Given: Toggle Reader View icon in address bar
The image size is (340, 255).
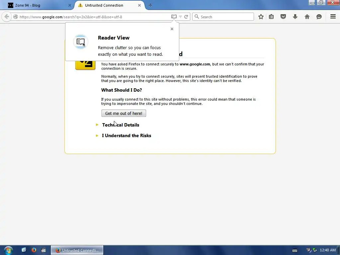Looking at the screenshot, I should pos(174,17).
